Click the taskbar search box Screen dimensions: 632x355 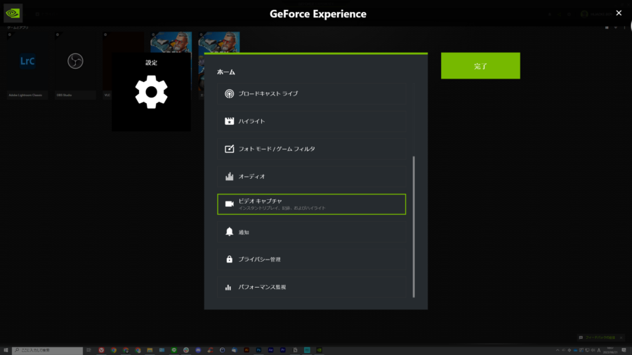[47, 350]
